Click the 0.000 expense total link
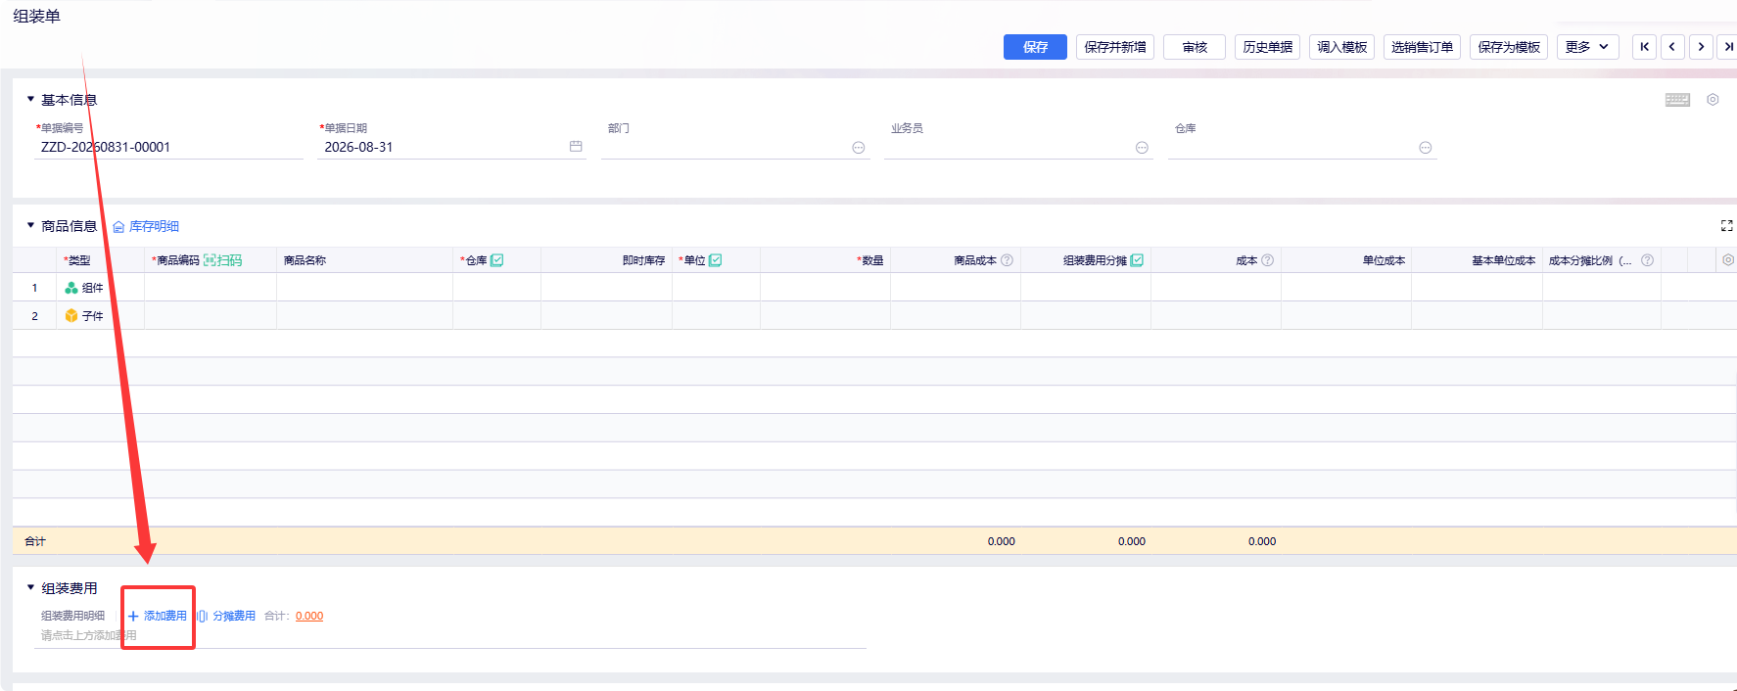This screenshot has height=691, width=1737. pyautogui.click(x=309, y=616)
